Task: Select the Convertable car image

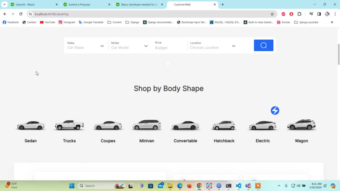Action: (x=185, y=125)
